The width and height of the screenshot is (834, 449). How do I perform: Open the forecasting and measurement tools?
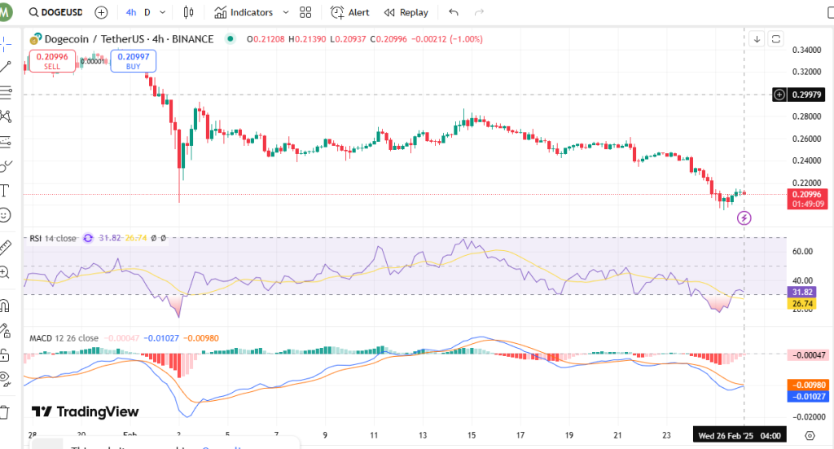6,142
